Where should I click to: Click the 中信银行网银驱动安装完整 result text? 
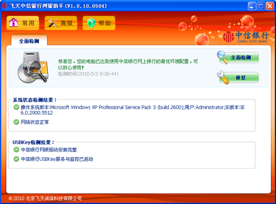point(49,150)
